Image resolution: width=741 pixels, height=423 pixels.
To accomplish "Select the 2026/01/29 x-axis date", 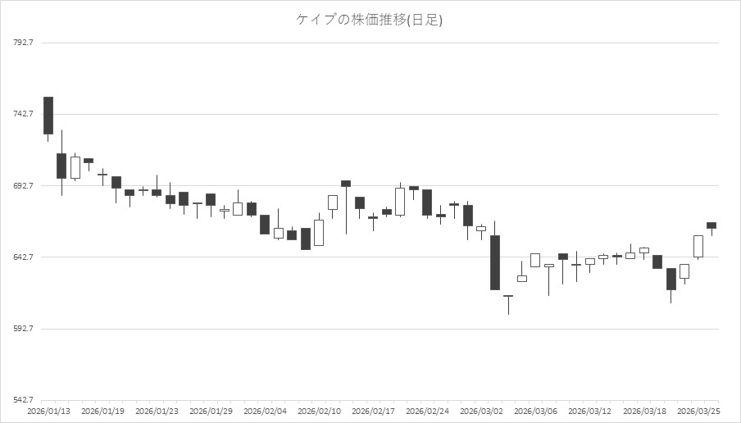I will point(211,410).
